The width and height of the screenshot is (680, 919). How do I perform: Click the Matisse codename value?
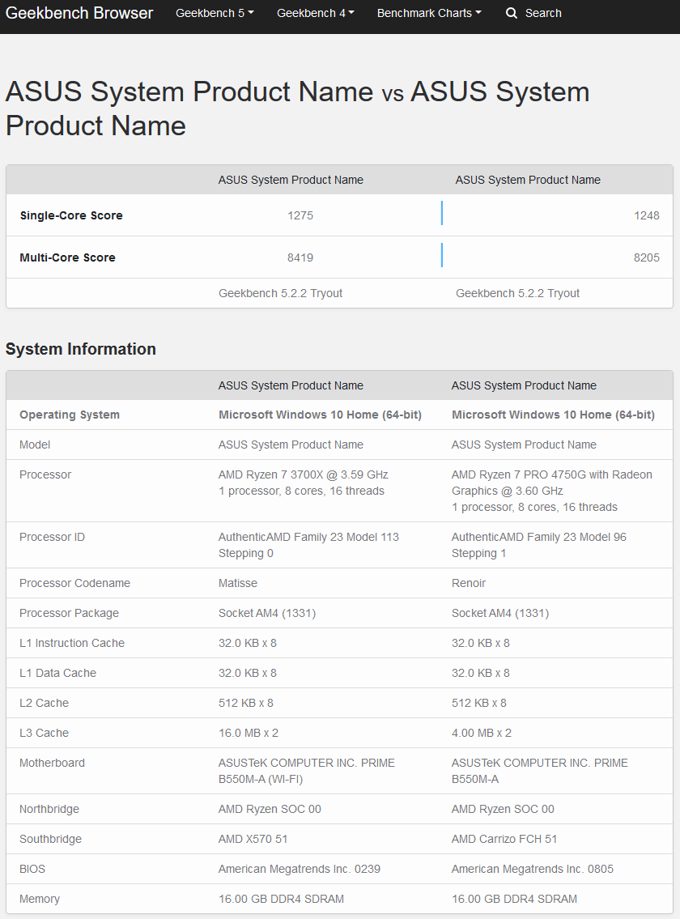pos(238,583)
